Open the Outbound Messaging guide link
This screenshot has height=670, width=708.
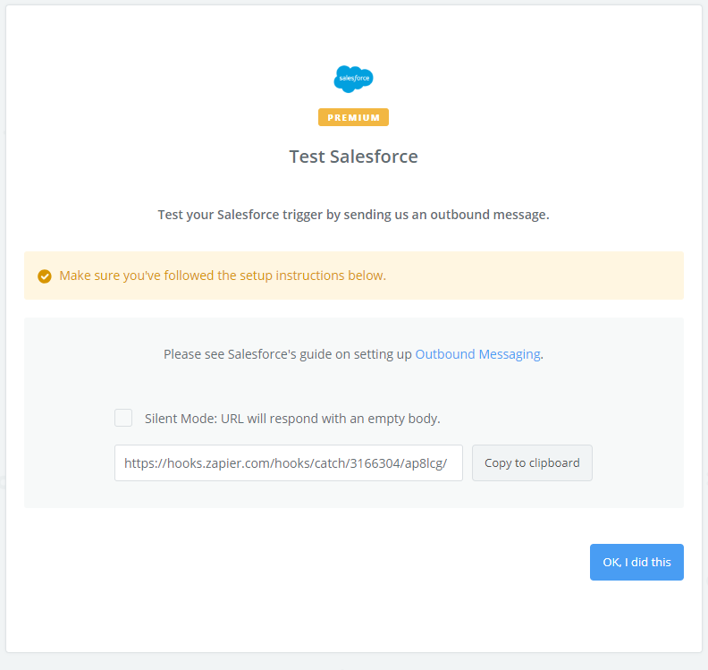(x=477, y=354)
